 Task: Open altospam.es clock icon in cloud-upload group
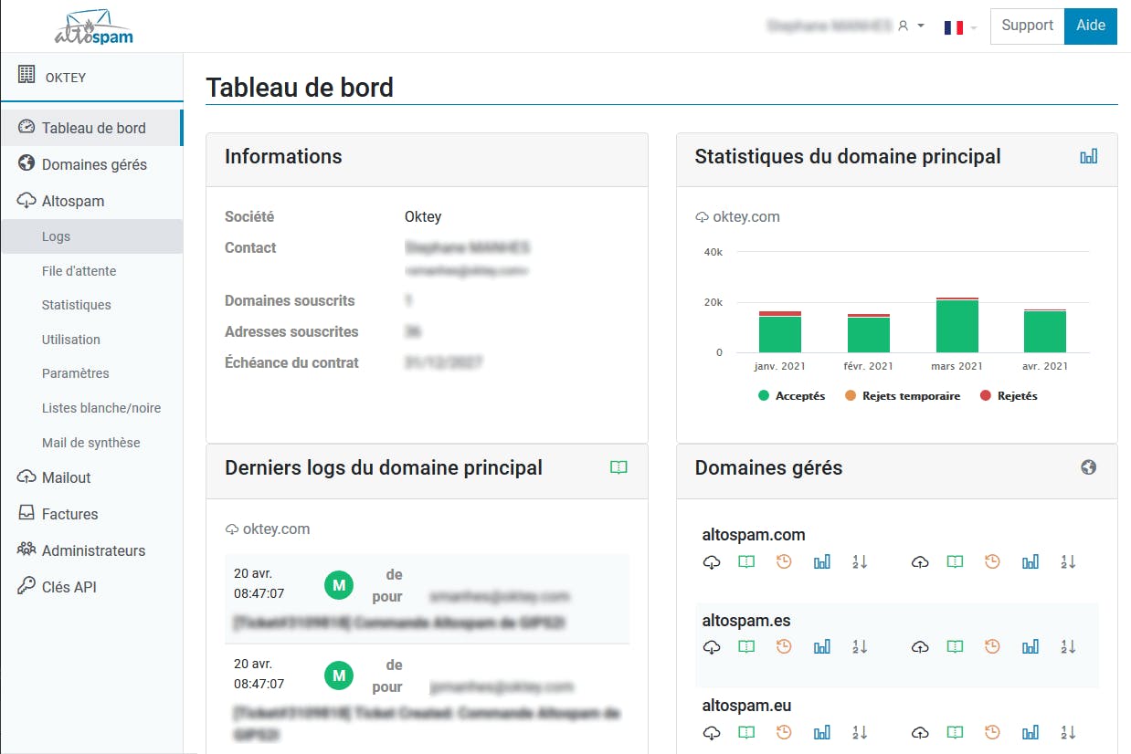tap(992, 646)
